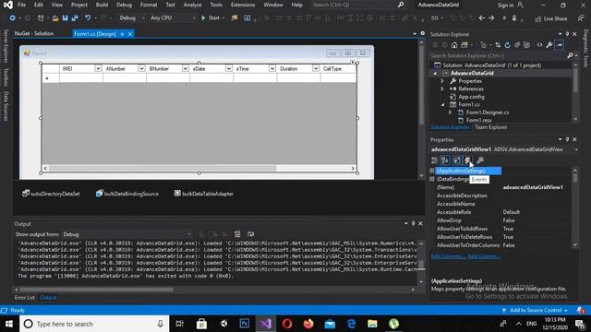Viewport: 591px width, 332px height.
Task: Click the Save toolbar icon
Action: 66,18
